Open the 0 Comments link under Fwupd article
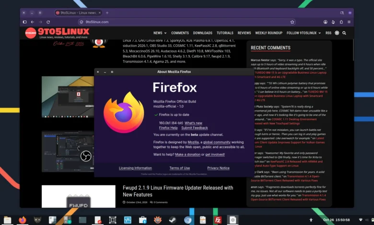Screen dimensions: 374x225 159,202
